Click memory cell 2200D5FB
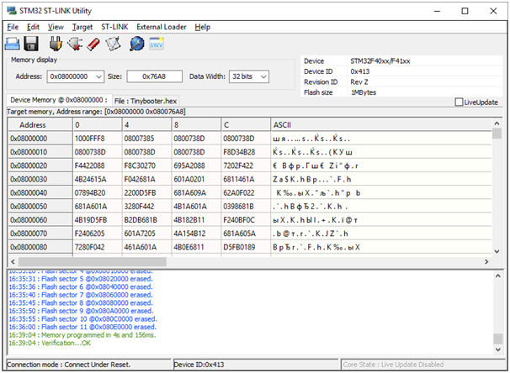510x373 pixels. point(147,193)
